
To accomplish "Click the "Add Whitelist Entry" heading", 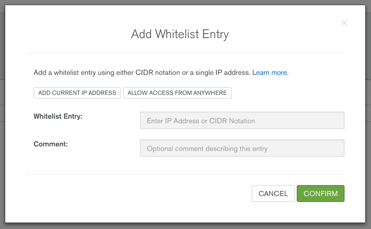I will pyautogui.click(x=180, y=34).
